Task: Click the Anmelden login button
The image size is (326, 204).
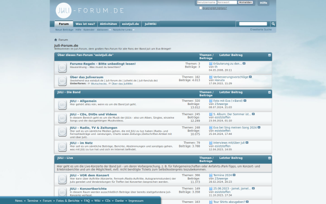Action: pos(246,2)
